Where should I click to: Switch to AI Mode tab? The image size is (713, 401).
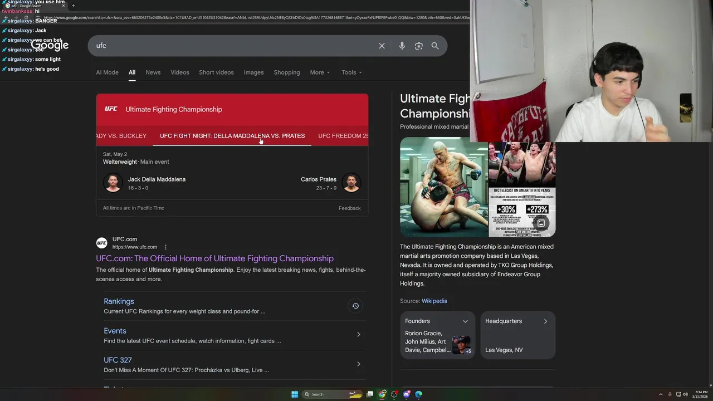coord(107,72)
